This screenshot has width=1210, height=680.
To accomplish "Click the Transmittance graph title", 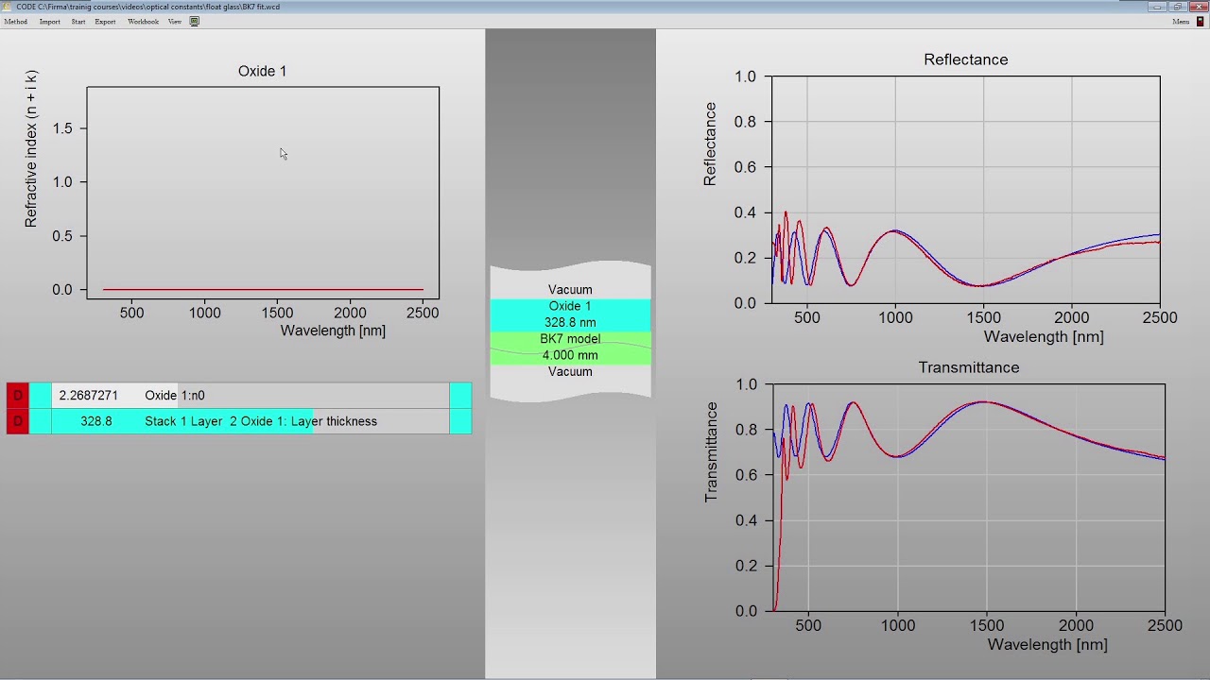I will [x=969, y=367].
